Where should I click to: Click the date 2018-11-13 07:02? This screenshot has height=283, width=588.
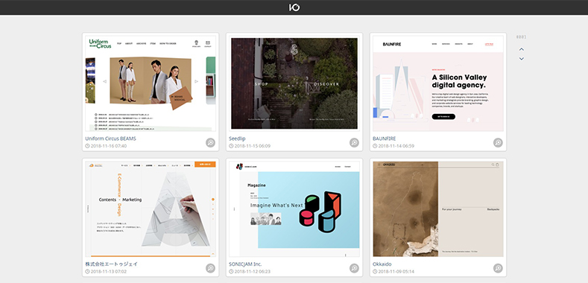pyautogui.click(x=108, y=271)
